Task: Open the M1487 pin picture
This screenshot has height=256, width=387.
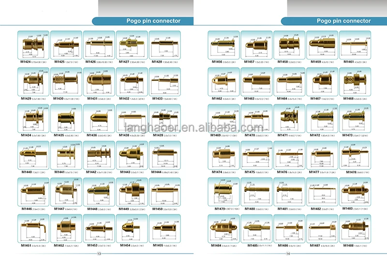Action: [x=322, y=228]
